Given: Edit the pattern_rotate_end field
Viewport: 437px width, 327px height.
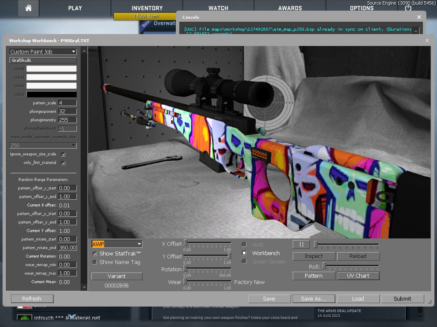Looking at the screenshot, I should click(67, 248).
